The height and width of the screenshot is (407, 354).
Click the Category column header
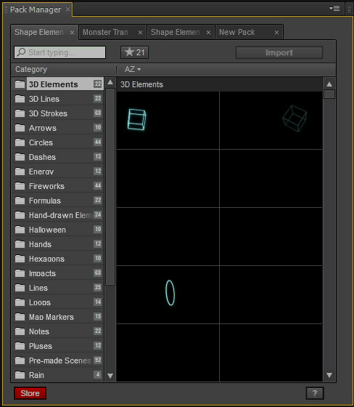[x=31, y=69]
